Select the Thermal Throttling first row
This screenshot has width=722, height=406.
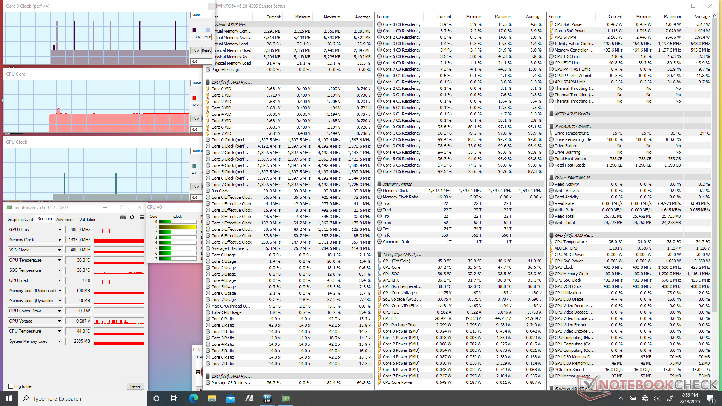pyautogui.click(x=630, y=88)
